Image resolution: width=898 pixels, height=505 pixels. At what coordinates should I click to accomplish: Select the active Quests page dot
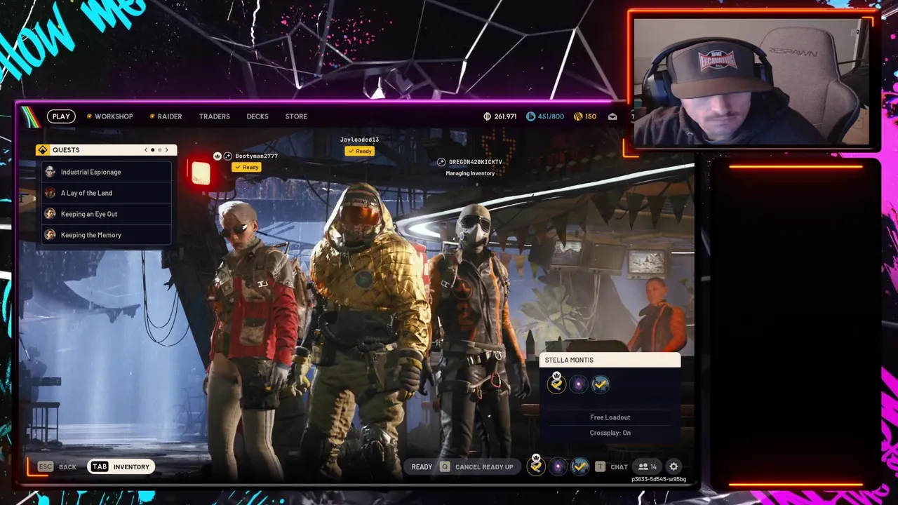pos(153,150)
